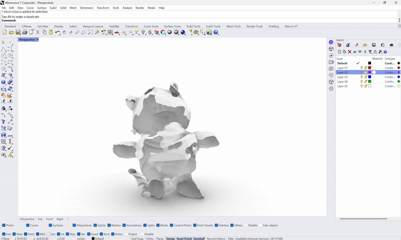The width and height of the screenshot is (401, 240).
Task: Click the Print icon in Standard toolbar
Action: [x=25, y=32]
